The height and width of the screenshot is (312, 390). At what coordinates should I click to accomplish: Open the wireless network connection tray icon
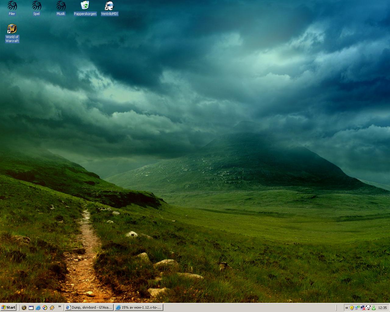[x=357, y=308]
